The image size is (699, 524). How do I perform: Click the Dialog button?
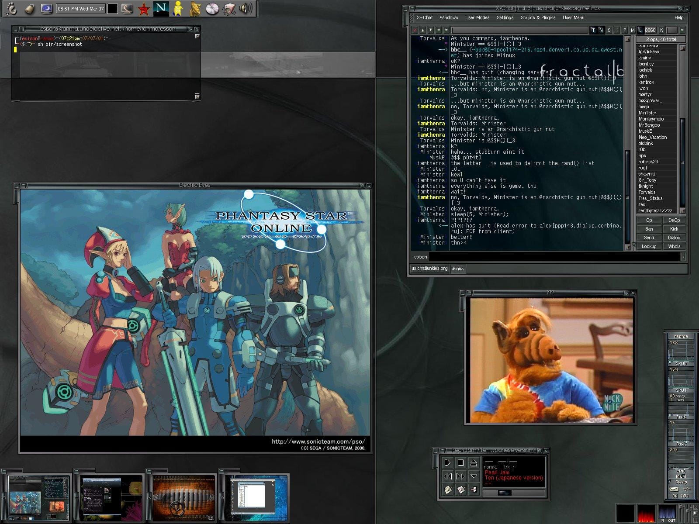click(674, 238)
